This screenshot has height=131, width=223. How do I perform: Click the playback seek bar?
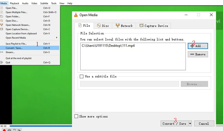click(x=41, y=126)
